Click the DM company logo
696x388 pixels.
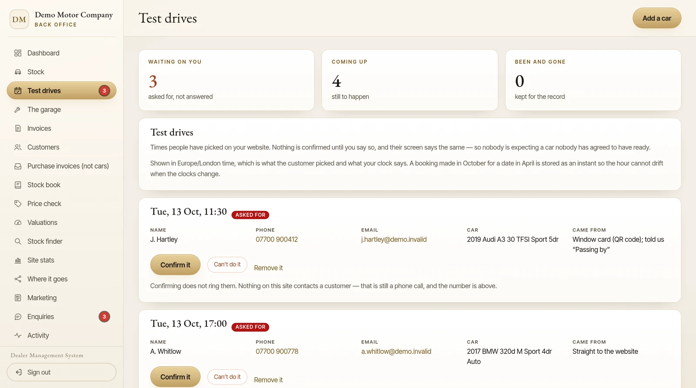point(19,19)
